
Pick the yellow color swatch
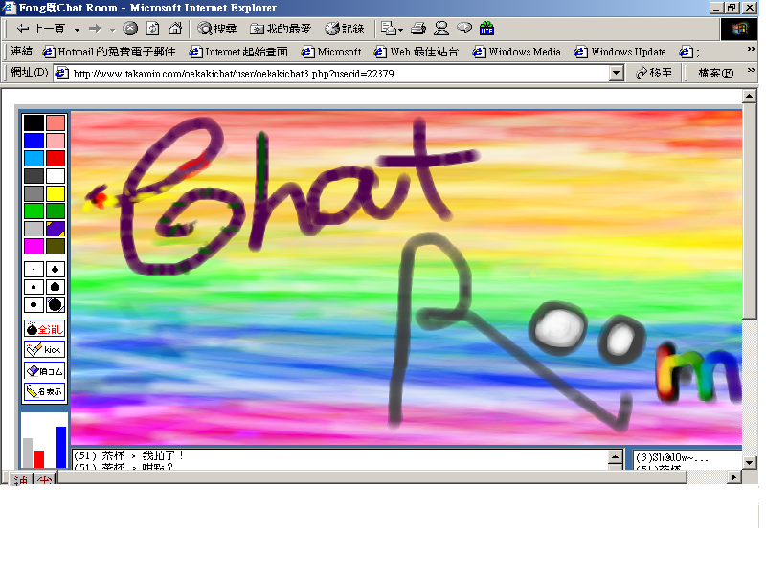56,193
